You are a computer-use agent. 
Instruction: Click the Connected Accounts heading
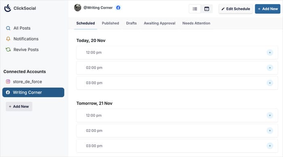(x=25, y=71)
